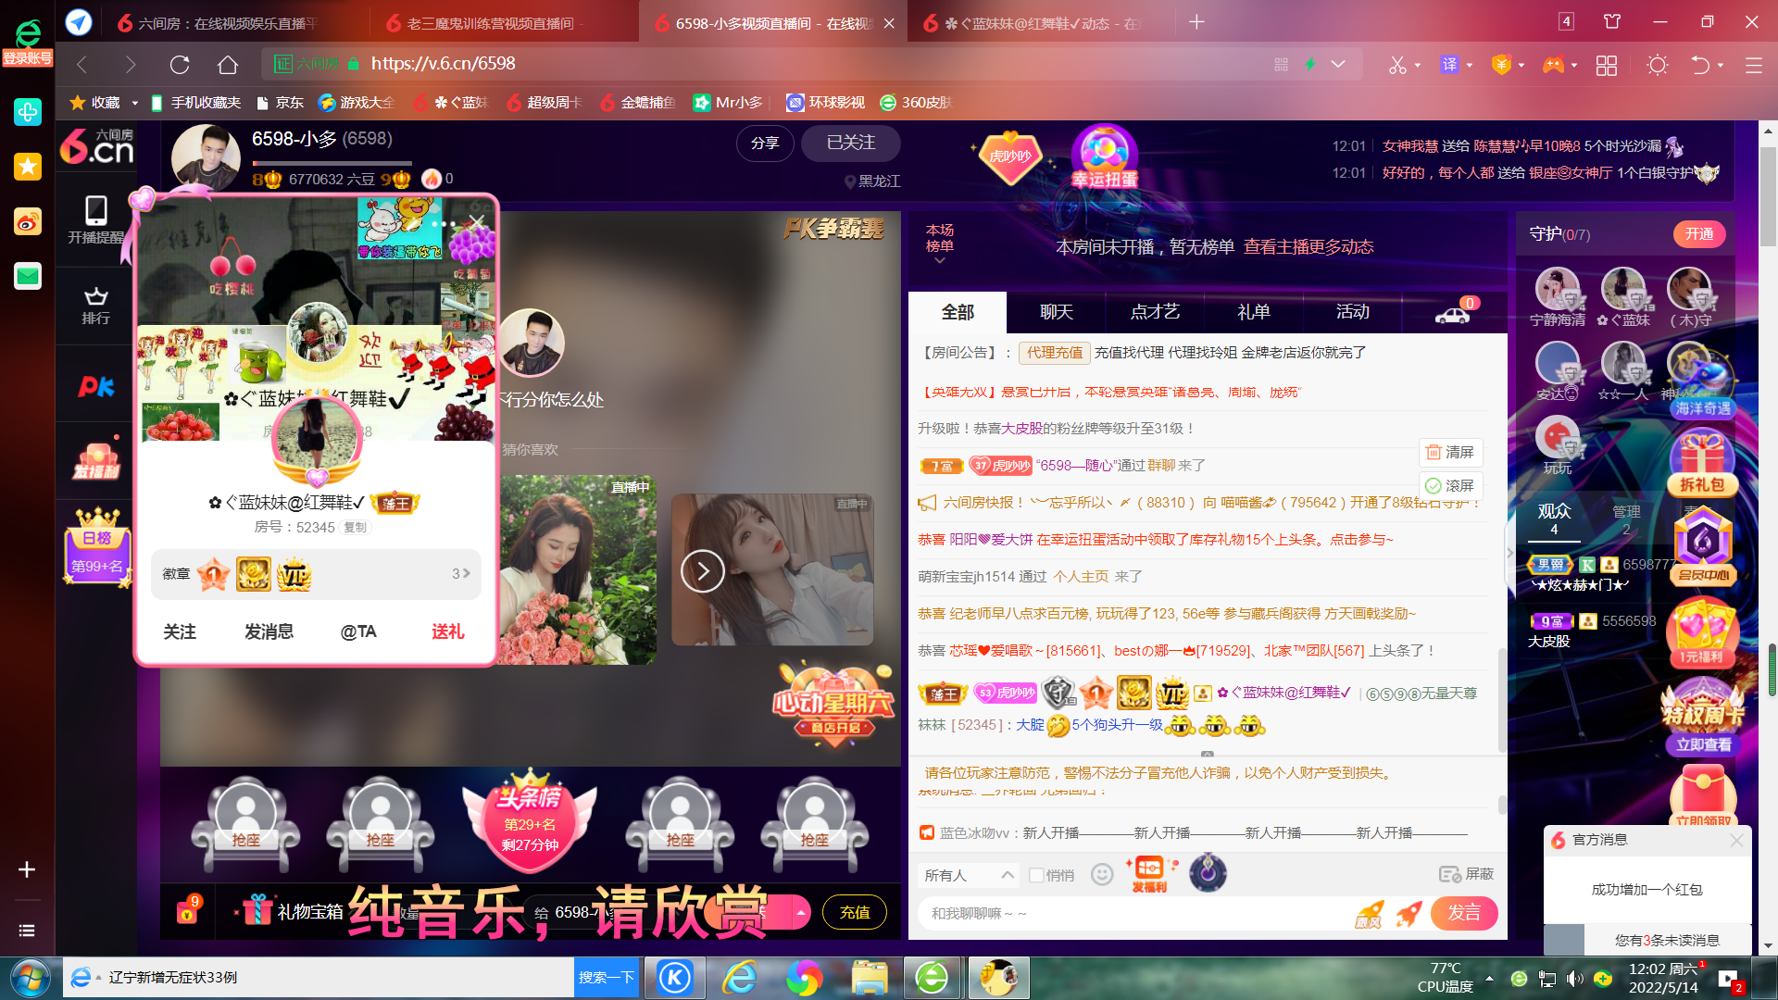The width and height of the screenshot is (1778, 1000).
Task: Click 送礼 on the profile card
Action: [x=448, y=631]
